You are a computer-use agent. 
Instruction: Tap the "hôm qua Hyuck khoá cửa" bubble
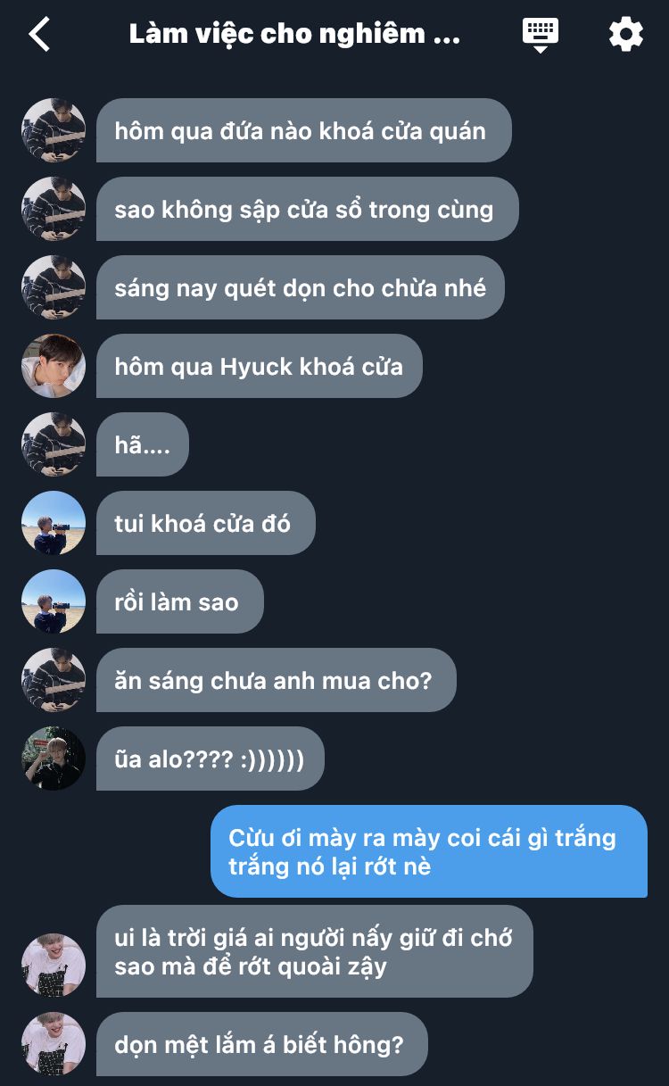pos(260,366)
